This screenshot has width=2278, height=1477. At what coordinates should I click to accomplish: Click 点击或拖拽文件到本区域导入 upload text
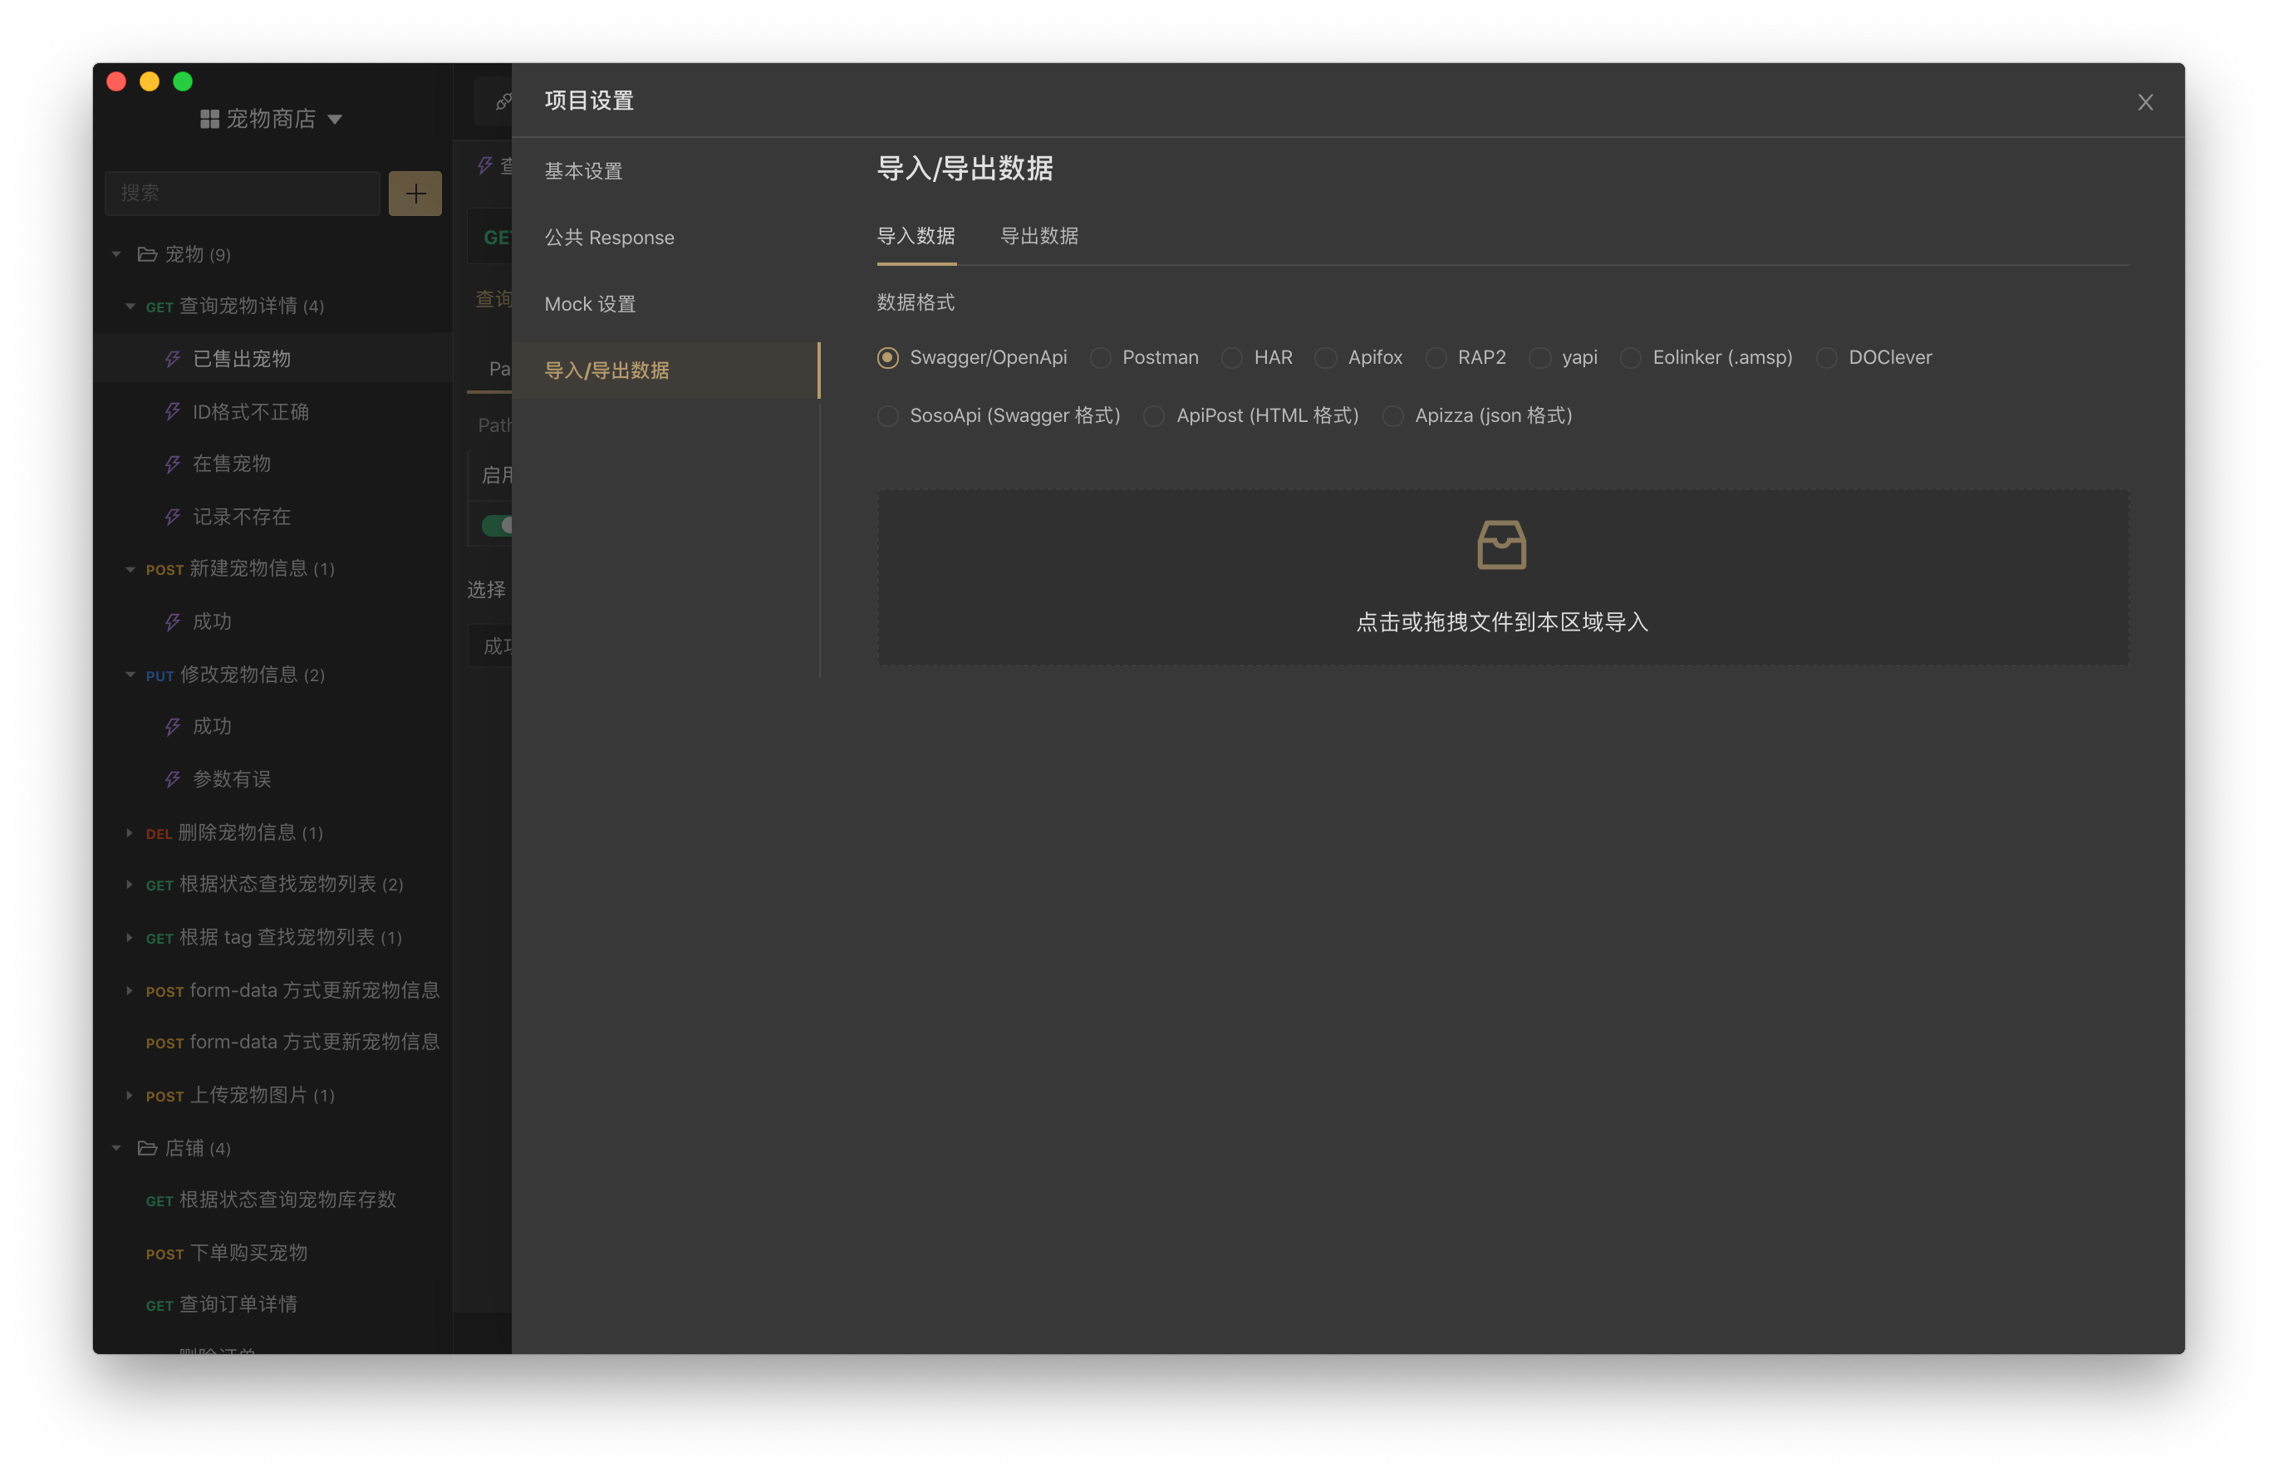(x=1500, y=622)
